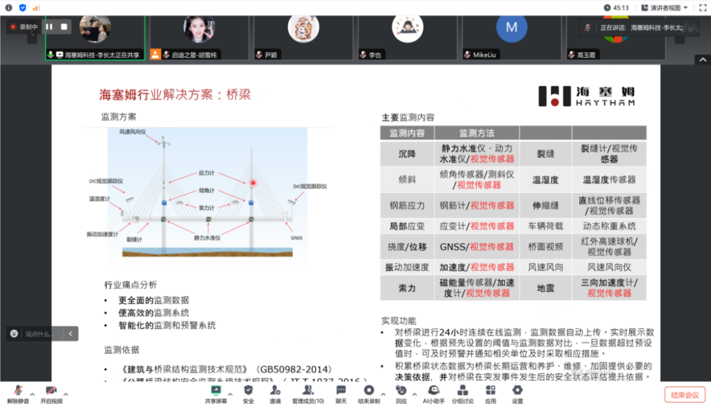Click emoji face icon in chat box
The height and width of the screenshot is (407, 711).
pos(14,333)
